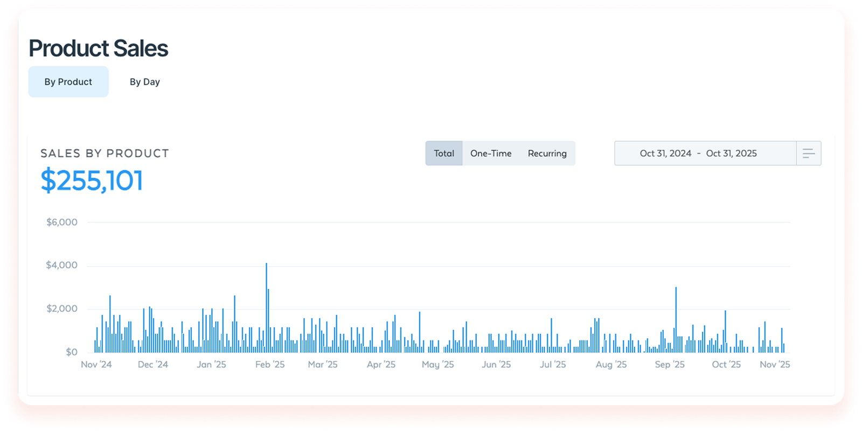Click the end date Oct 31, 2025
The height and width of the screenshot is (432, 862).
731,154
